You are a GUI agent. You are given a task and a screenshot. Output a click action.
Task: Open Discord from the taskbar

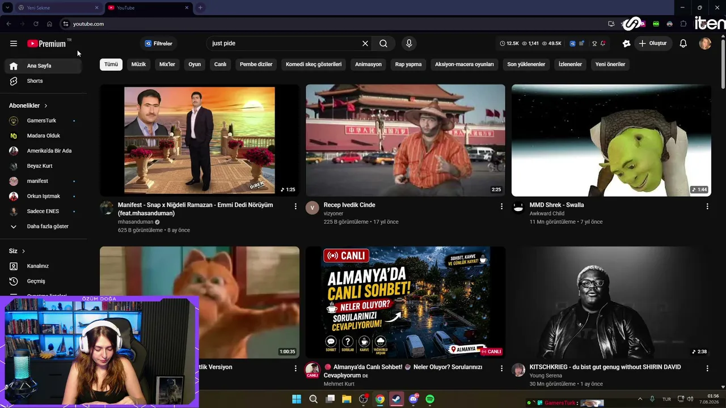(x=413, y=399)
